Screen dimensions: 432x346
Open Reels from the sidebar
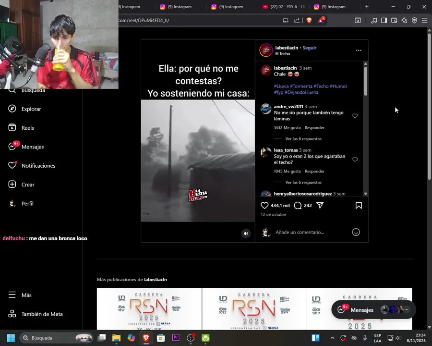point(21,128)
